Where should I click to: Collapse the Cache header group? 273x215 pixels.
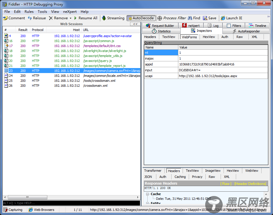(148, 194)
